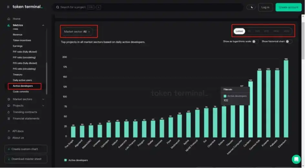Click the Active developers legend swatch
The image size is (305, 168).
66,160
